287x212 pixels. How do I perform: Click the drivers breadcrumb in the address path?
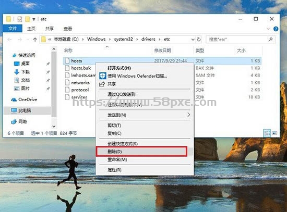(x=148, y=39)
